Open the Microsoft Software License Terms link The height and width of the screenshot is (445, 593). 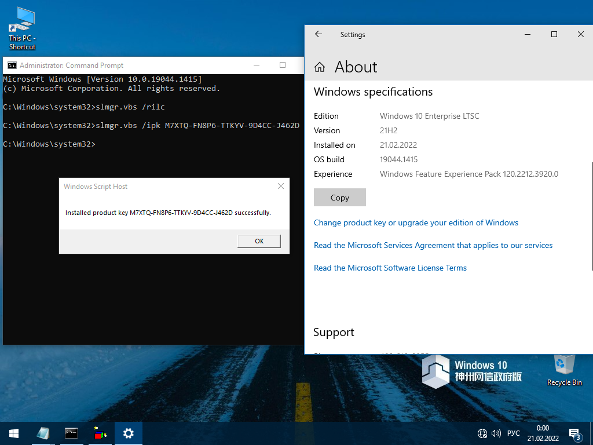(x=390, y=268)
